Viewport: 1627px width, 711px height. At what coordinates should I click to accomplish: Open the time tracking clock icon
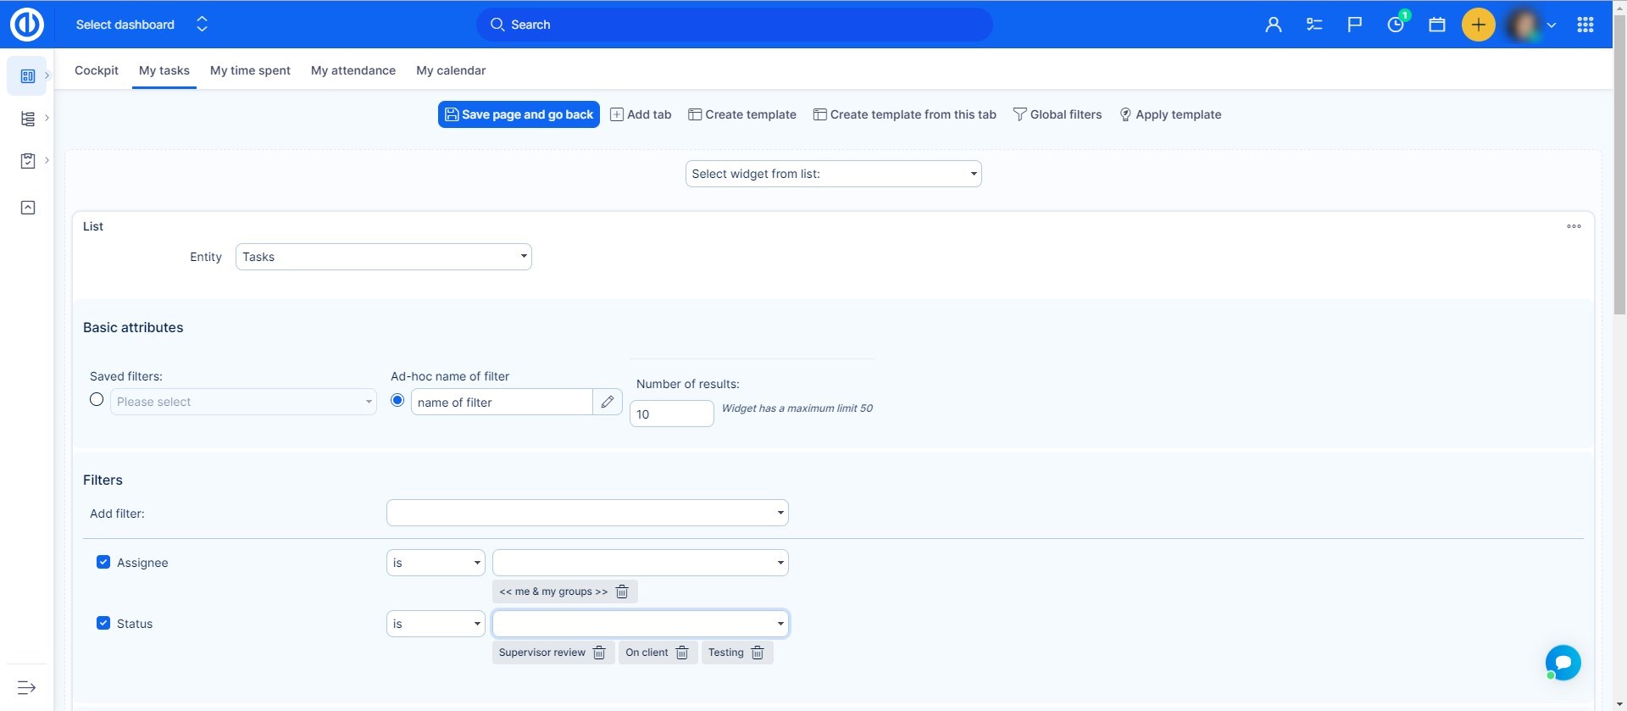[1396, 25]
